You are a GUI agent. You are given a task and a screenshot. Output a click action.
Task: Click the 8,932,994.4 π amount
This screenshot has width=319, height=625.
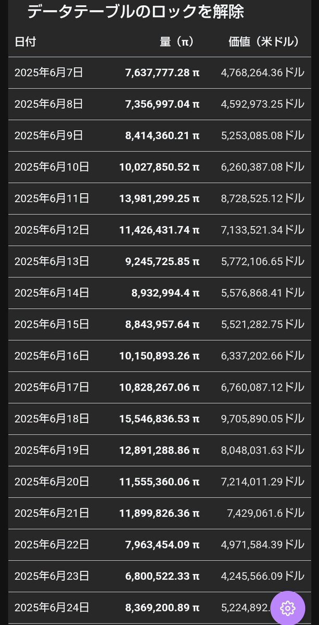165,293
